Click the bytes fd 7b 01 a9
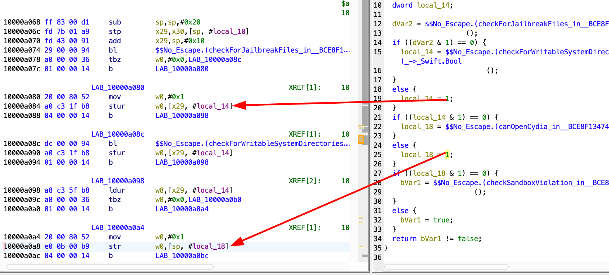The image size is (609, 275). click(x=67, y=32)
